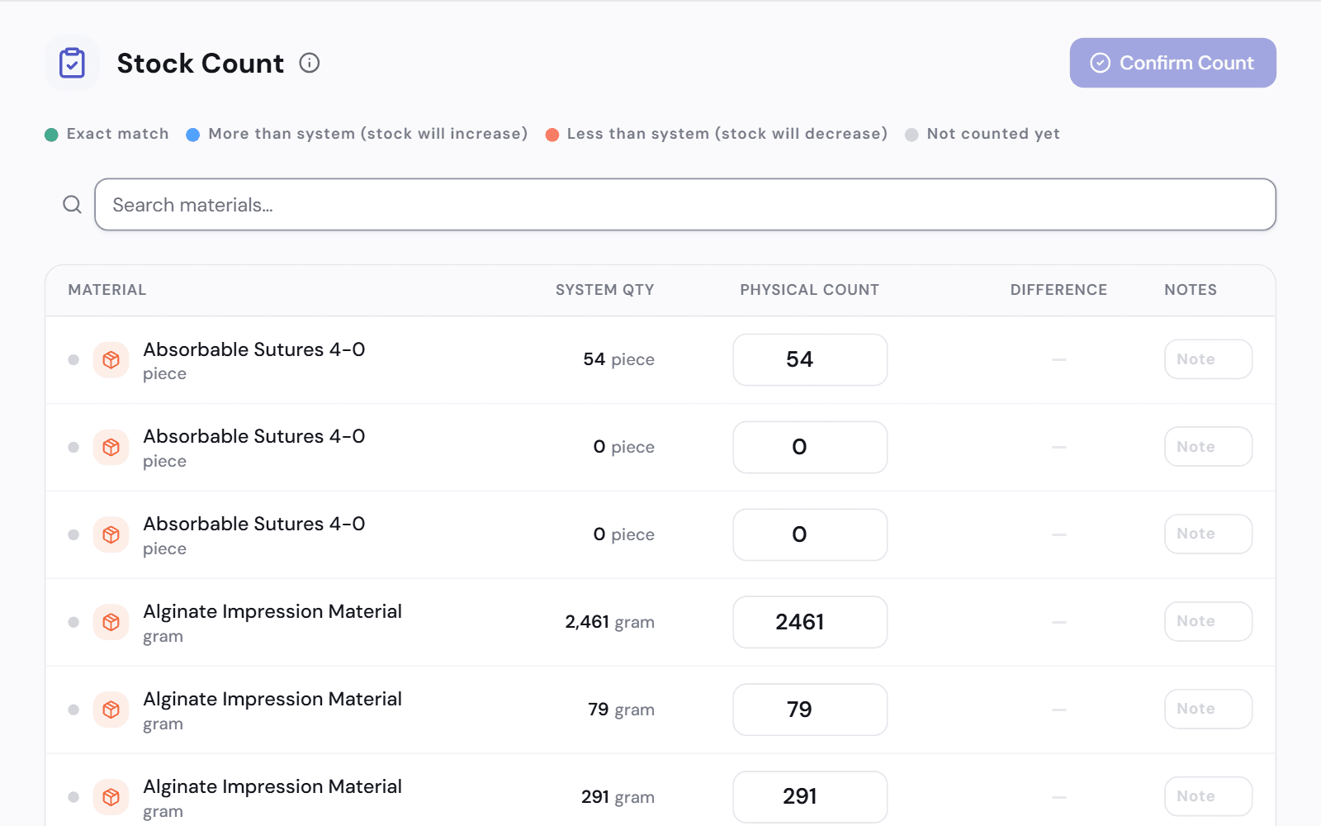Open the Note field in the 79 gram row
Viewport: 1321px width, 826px height.
click(x=1209, y=709)
